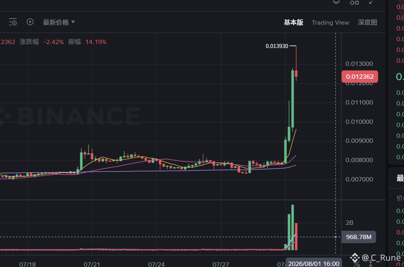Click the 0.007000 price axis label
Viewport: 404px width, 267px height.
(x=359, y=179)
